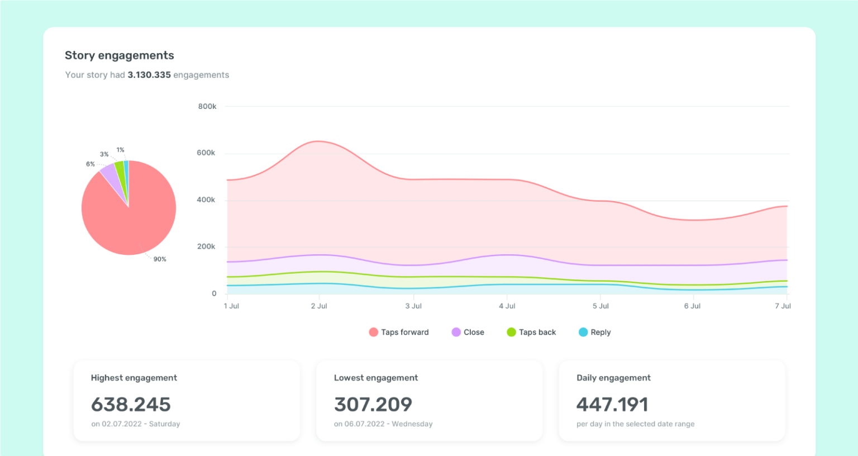Click the 800k y-axis label
The height and width of the screenshot is (456, 858).
207,106
